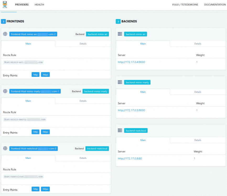The width and height of the screenshot is (227, 196).
Task: Click the Traefik gopher logo
Action: (5, 4)
